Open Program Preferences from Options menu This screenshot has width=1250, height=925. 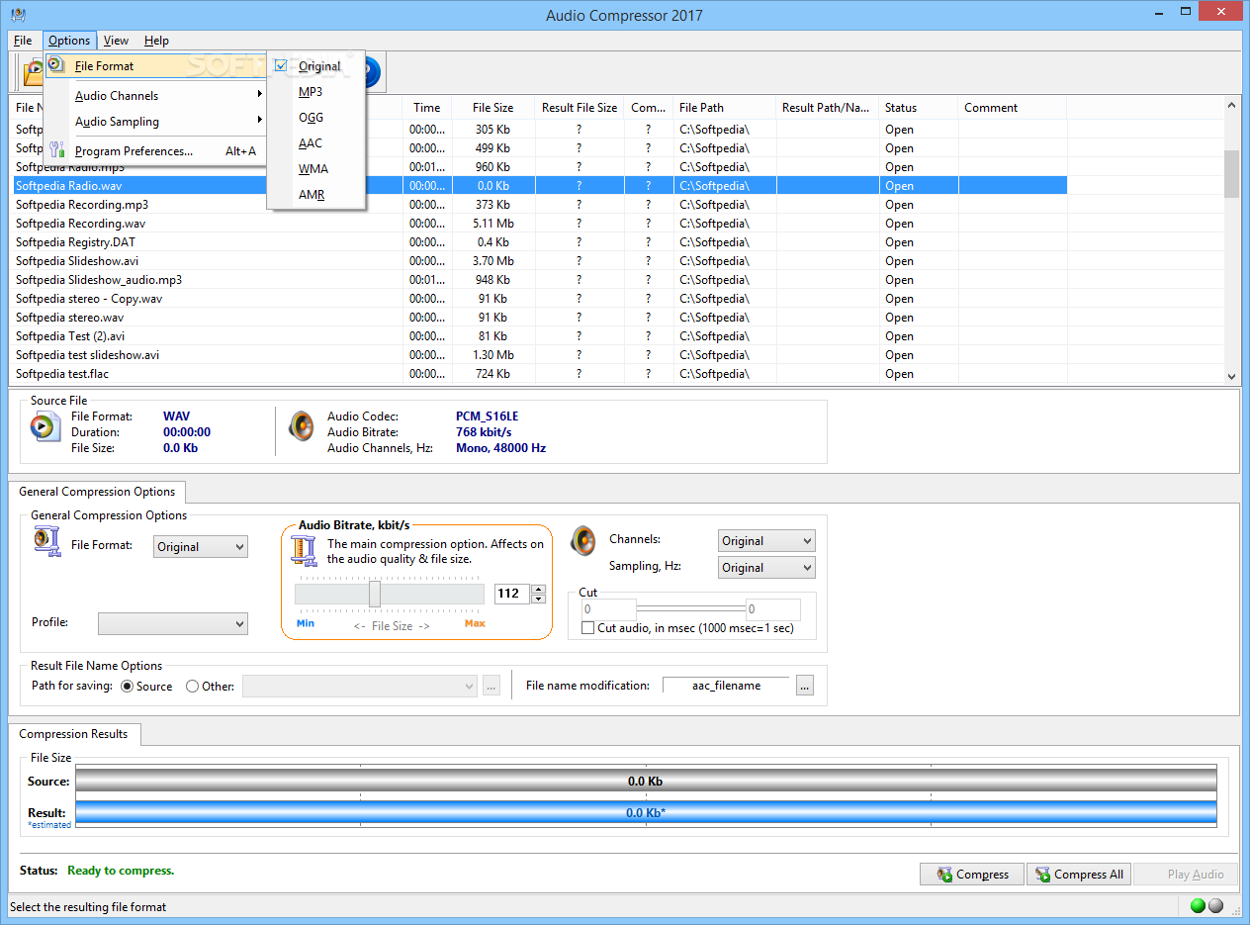coord(156,151)
